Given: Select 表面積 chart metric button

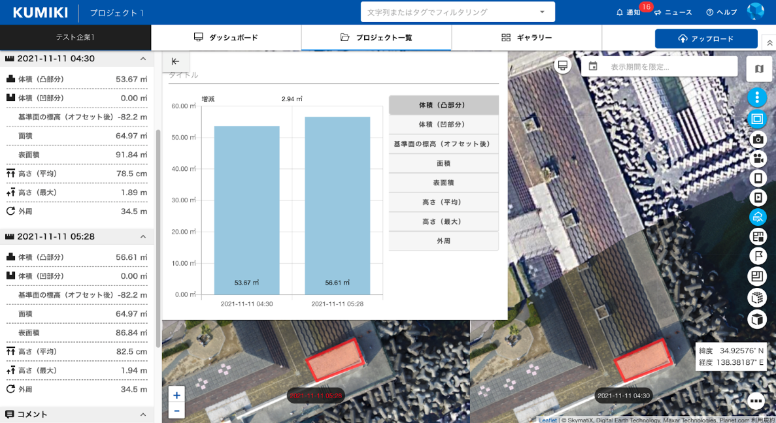Looking at the screenshot, I should [443, 183].
